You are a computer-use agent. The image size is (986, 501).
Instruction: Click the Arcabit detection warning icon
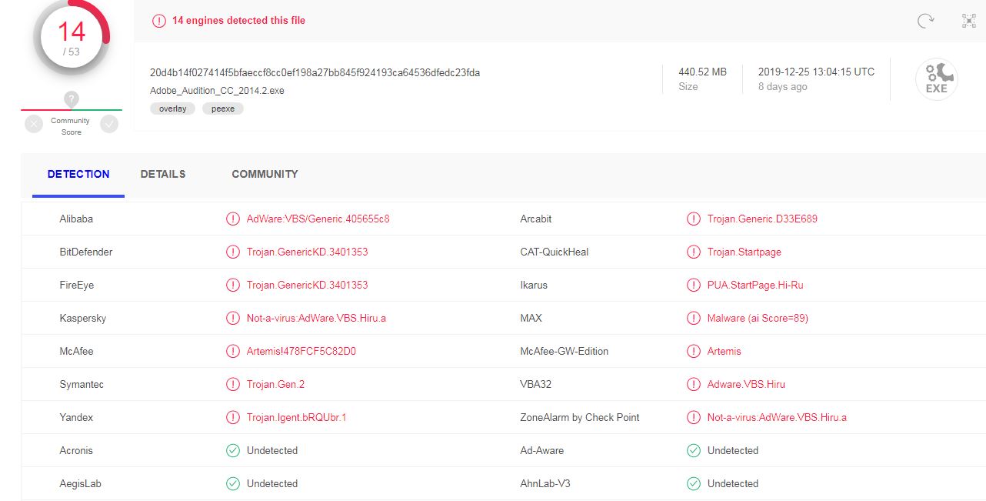pos(694,219)
